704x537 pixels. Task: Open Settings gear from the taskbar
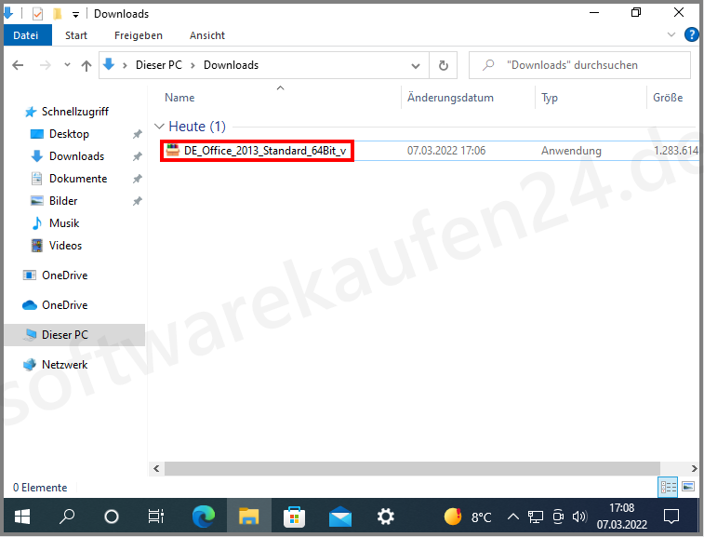[385, 517]
